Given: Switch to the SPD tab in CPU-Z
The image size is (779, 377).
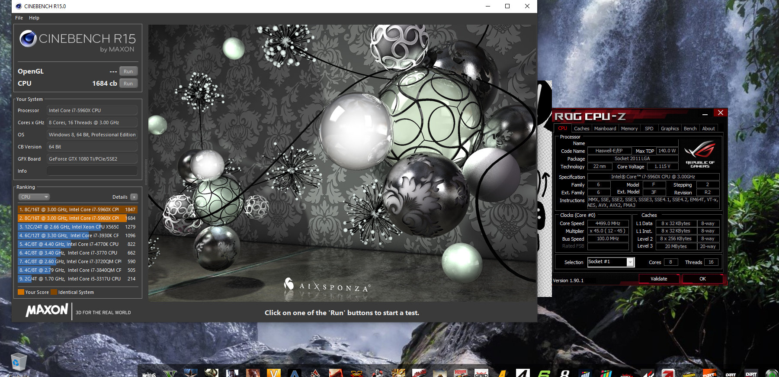Looking at the screenshot, I should [x=649, y=129].
